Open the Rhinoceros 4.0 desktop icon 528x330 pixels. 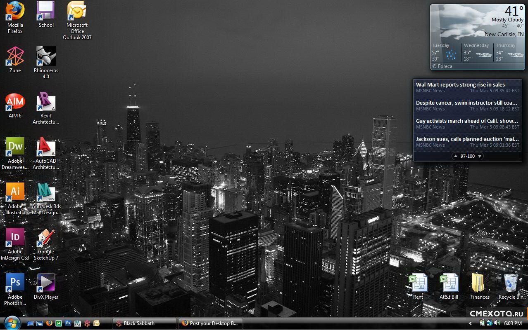point(46,56)
